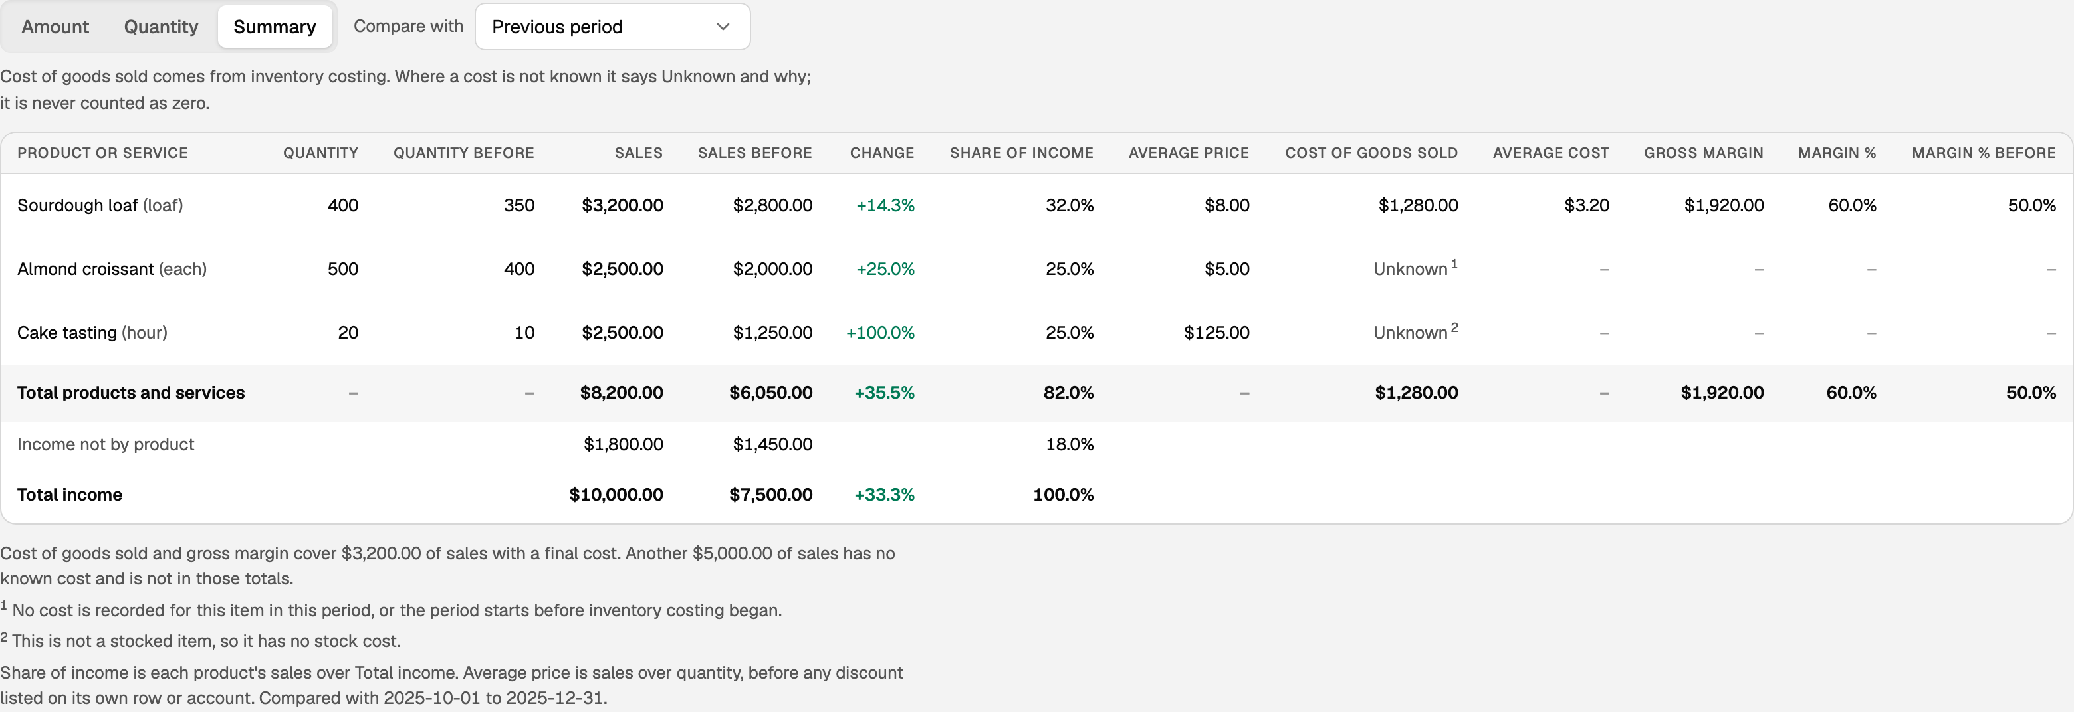The width and height of the screenshot is (2074, 712).
Task: Click footnote 1 about no recorded cost
Action: coord(392,610)
